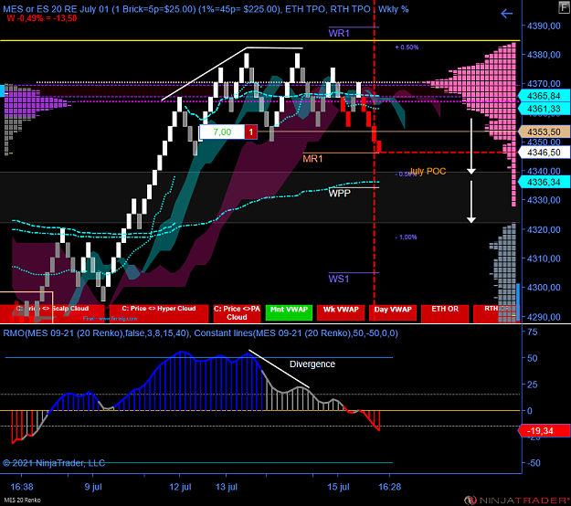571x506 pixels.
Task: Click the WS1 pivot label
Action: 339,279
